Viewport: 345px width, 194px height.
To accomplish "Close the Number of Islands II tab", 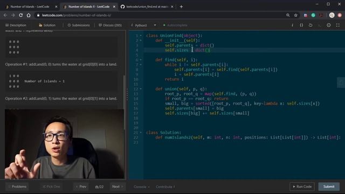I will 114,7.
